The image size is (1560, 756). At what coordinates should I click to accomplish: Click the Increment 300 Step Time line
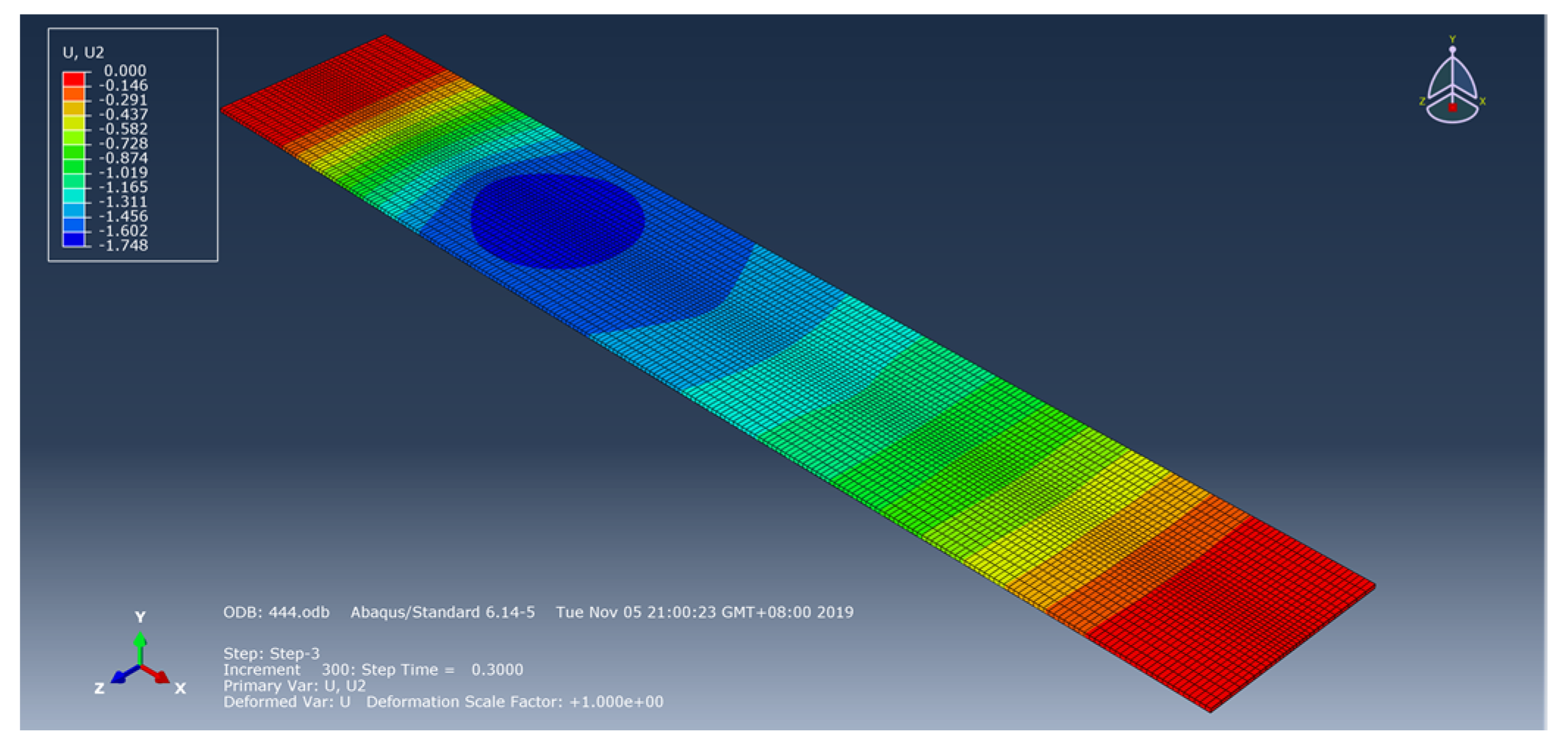point(373,669)
